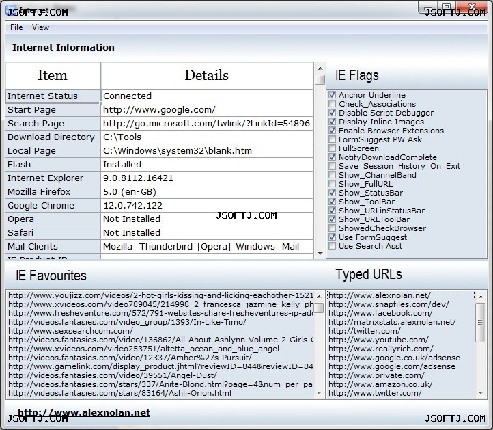Click scroll down arrow in IE Favourites list
This screenshot has height=430, width=493.
[x=319, y=393]
